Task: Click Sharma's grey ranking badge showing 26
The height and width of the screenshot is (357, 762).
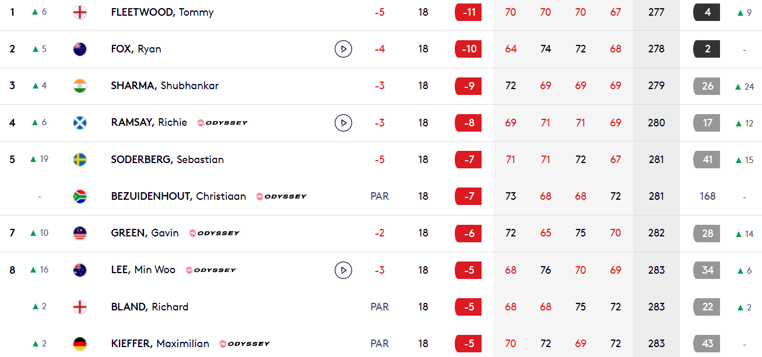Action: 707,86
